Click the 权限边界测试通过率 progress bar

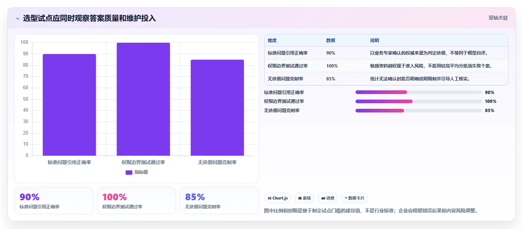[x=419, y=101]
